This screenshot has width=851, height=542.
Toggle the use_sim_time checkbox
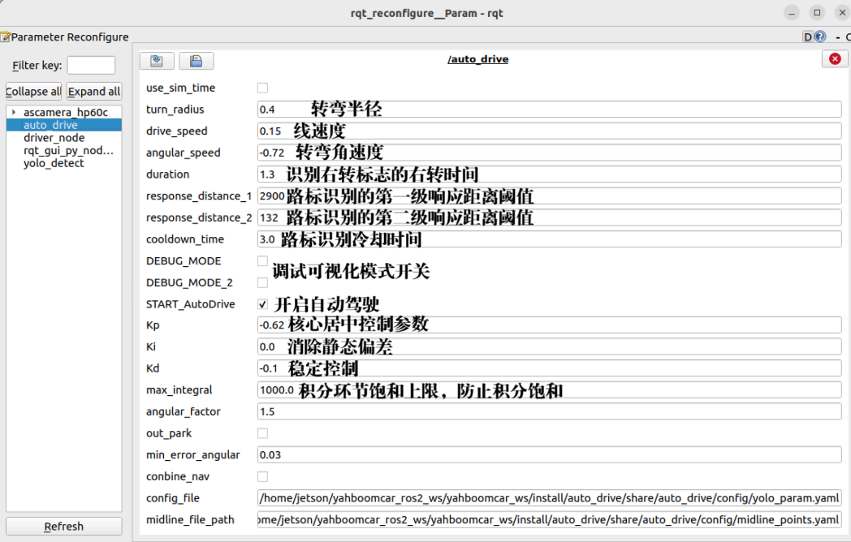point(262,88)
